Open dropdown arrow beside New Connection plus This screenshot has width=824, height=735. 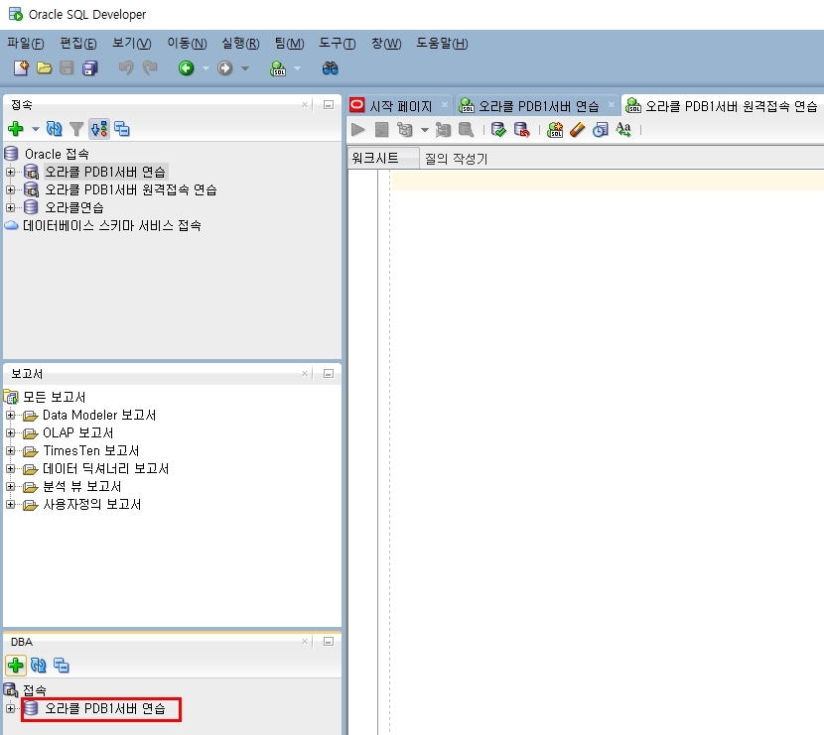[35, 129]
